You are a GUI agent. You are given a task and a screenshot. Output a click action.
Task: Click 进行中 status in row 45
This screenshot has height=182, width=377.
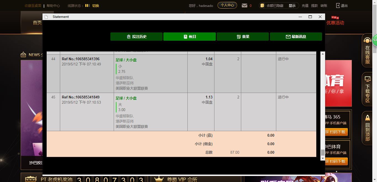click(x=283, y=97)
